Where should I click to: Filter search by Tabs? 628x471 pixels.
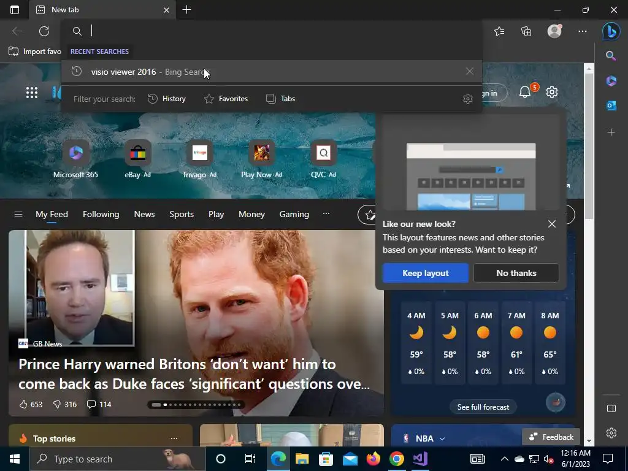point(280,99)
